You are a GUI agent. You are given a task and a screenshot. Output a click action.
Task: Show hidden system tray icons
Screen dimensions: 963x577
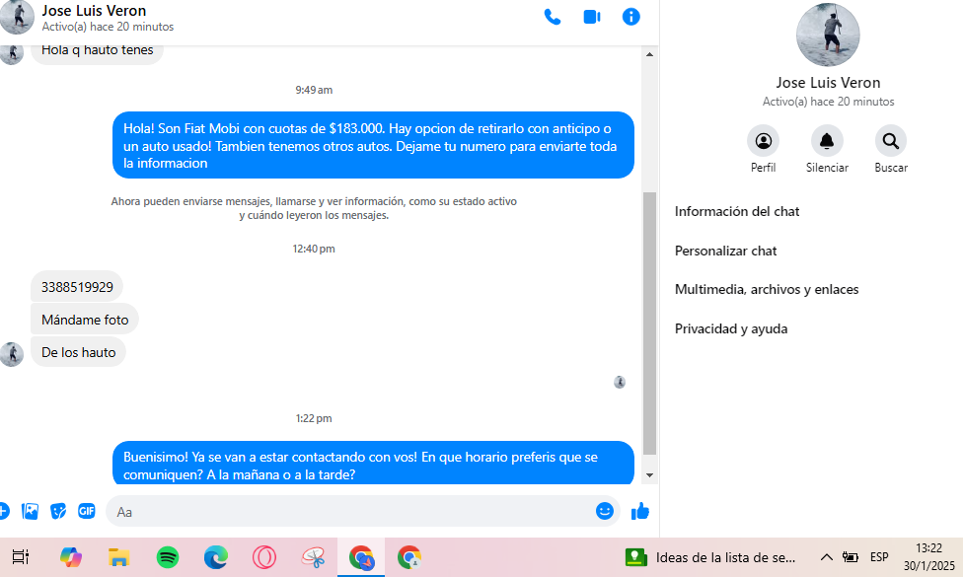[827, 557]
